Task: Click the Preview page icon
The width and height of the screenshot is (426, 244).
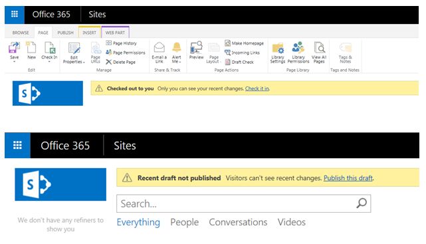Action: (196, 48)
